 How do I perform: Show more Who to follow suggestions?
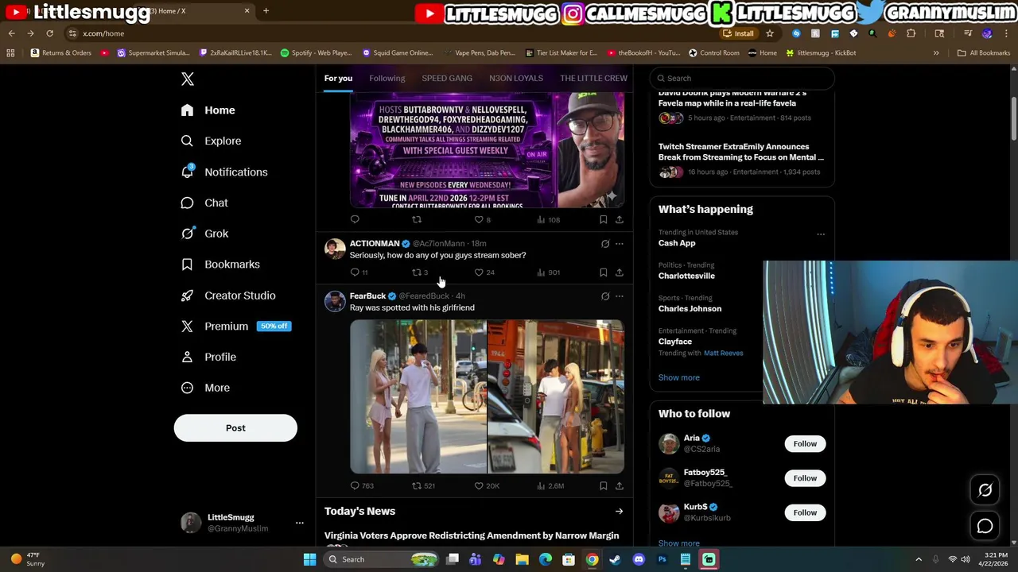(x=678, y=543)
